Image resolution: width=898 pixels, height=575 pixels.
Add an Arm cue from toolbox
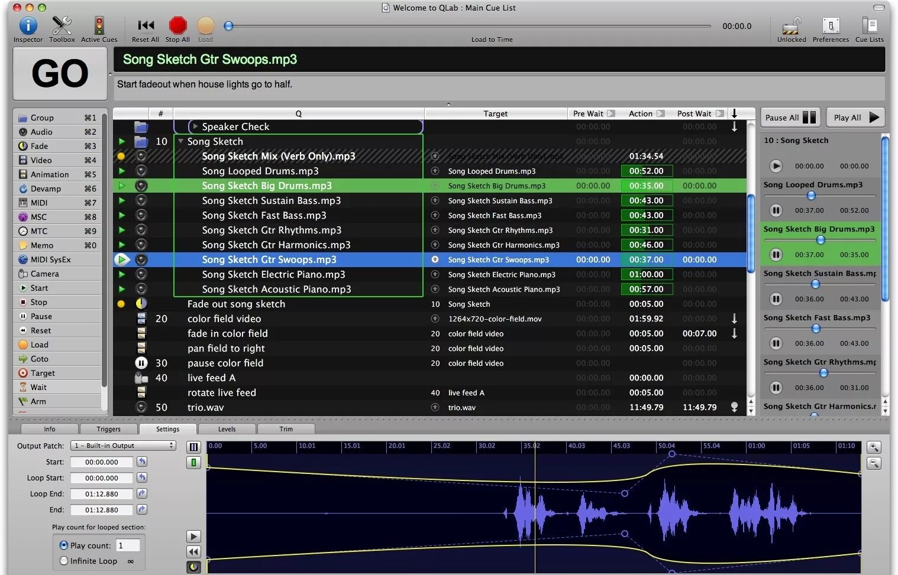tap(57, 401)
